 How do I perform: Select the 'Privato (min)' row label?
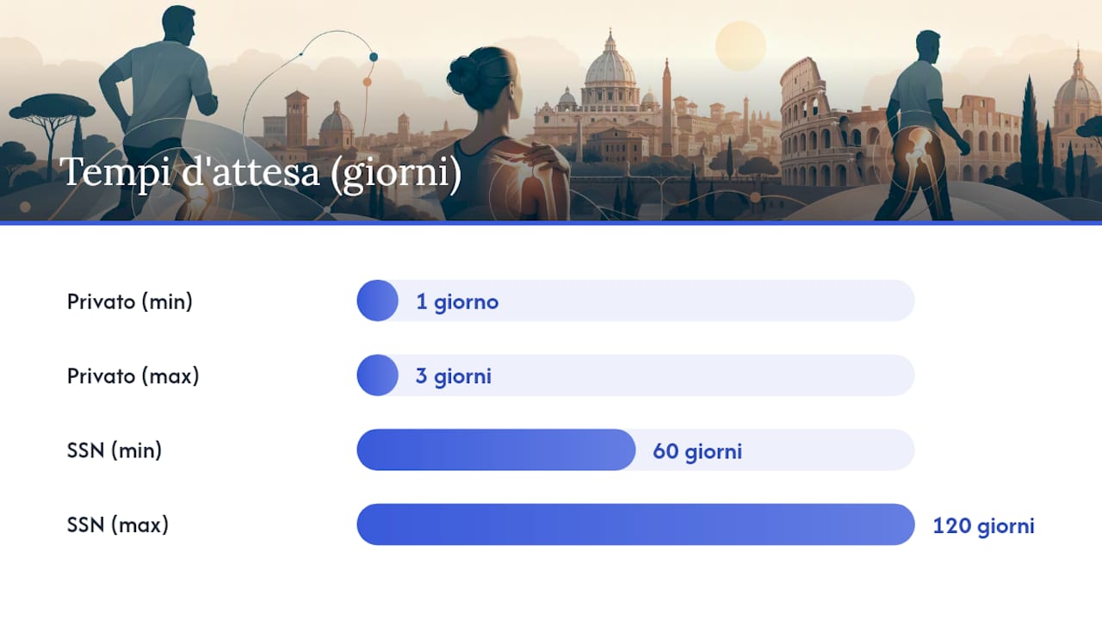coord(130,302)
